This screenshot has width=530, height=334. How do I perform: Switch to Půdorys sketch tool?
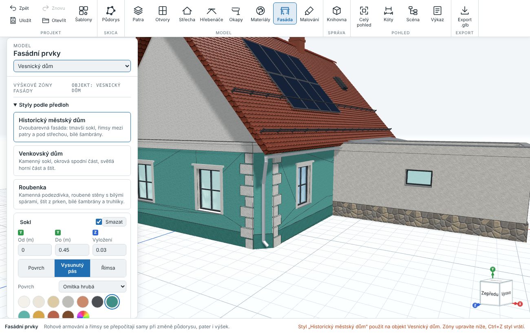(x=111, y=14)
